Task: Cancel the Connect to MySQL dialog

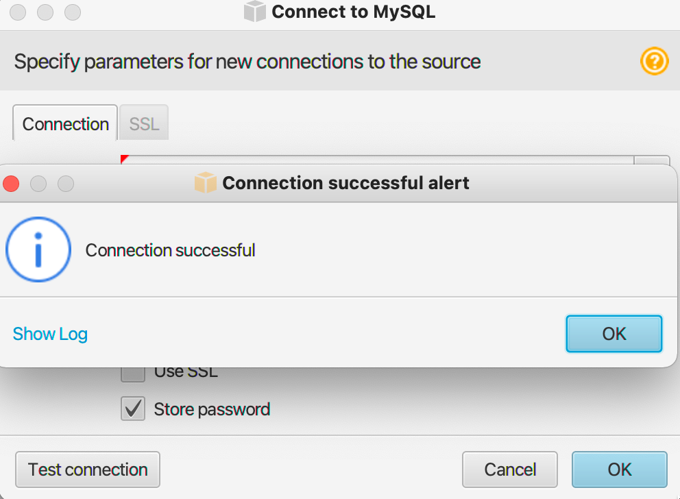Action: (x=509, y=470)
